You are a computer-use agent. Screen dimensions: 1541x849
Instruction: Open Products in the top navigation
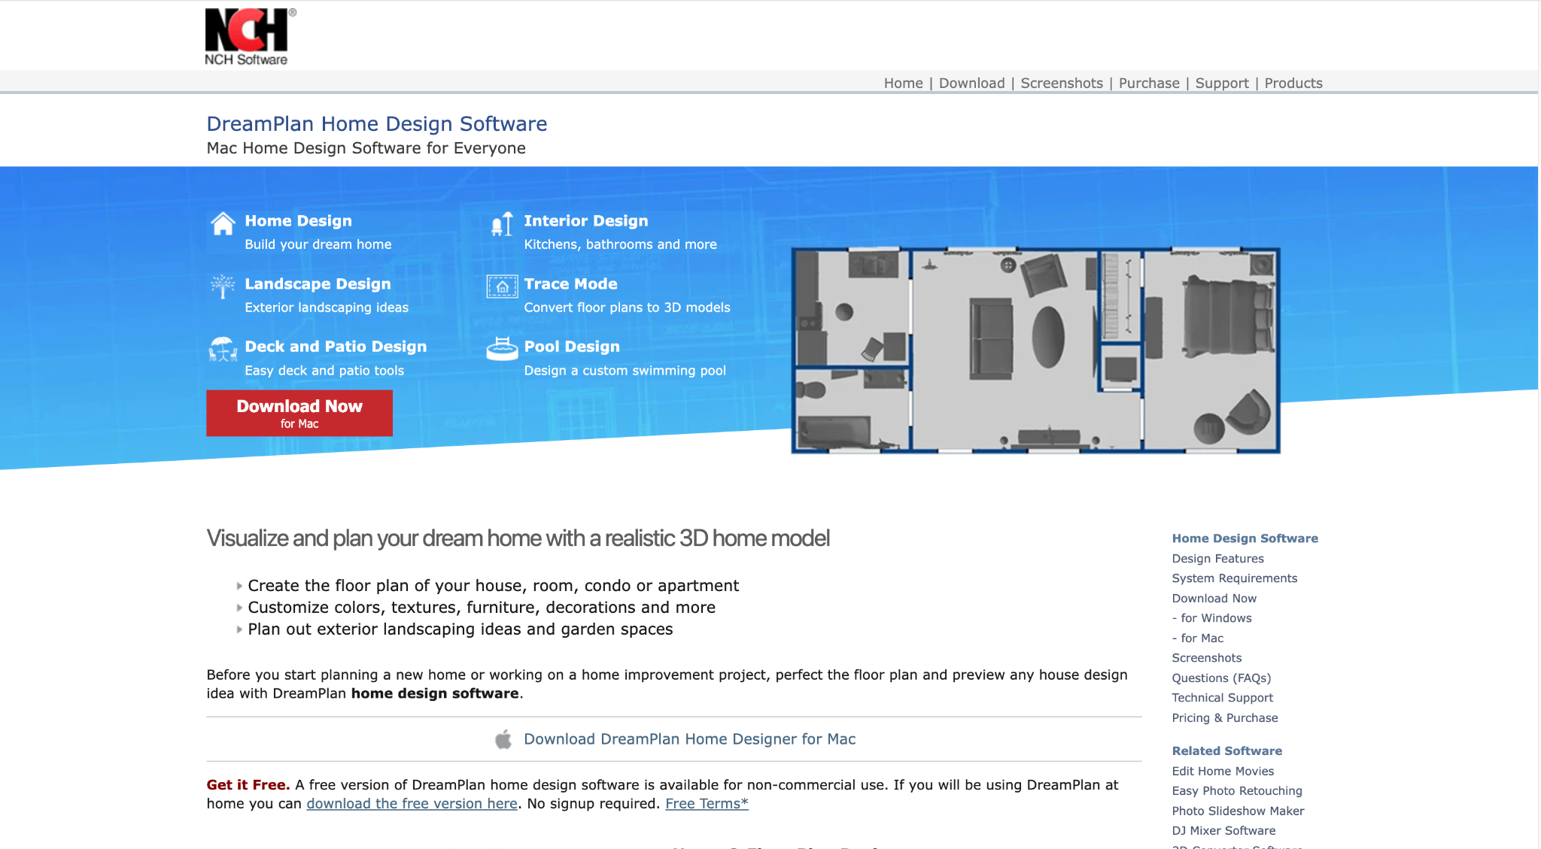pos(1293,83)
